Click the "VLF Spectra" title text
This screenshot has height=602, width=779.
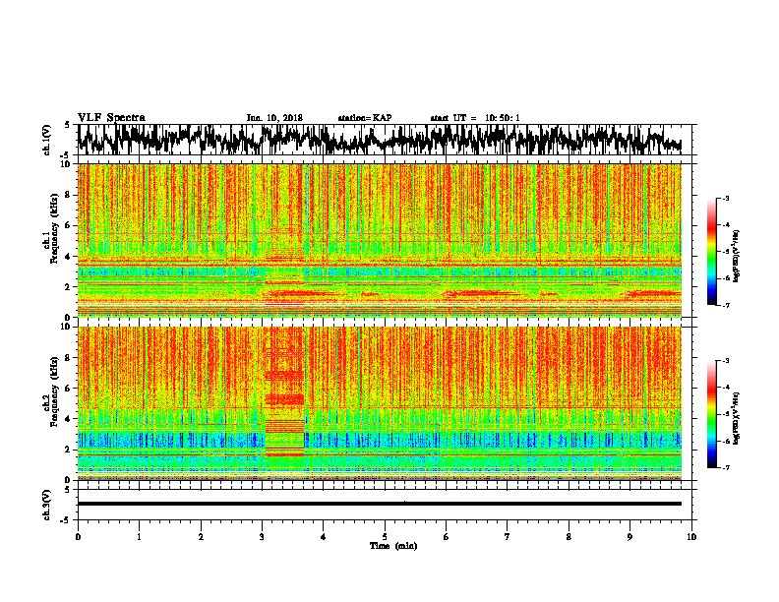[111, 118]
